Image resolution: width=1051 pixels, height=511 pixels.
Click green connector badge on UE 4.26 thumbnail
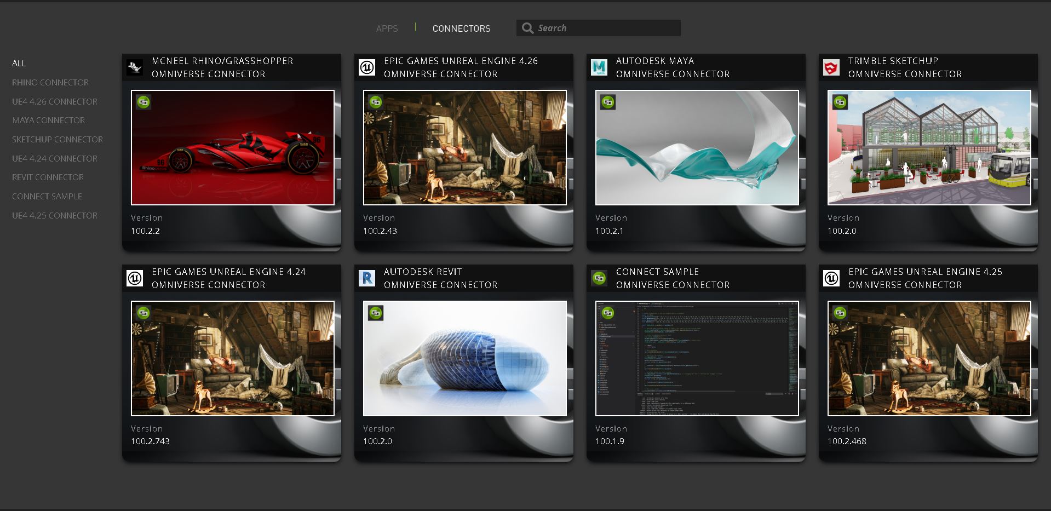[376, 102]
